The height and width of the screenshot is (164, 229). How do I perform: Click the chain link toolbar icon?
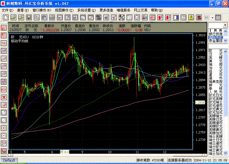(x=98, y=17)
